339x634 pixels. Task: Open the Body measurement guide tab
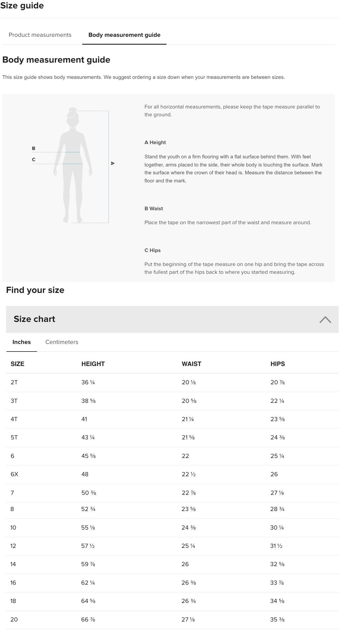(x=124, y=35)
